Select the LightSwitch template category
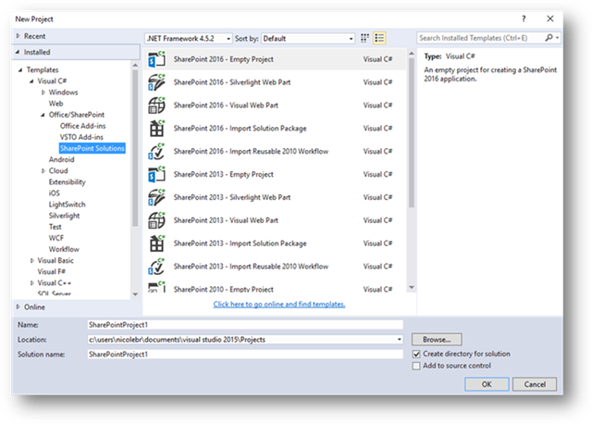 tap(68, 205)
